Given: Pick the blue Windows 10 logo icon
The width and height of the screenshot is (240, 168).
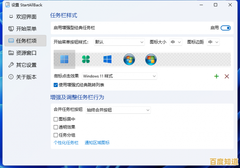Looking at the screenshot, I should point(107,59).
